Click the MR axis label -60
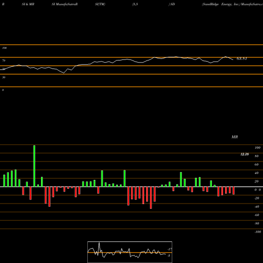This screenshot has height=263, width=263. click(257, 215)
